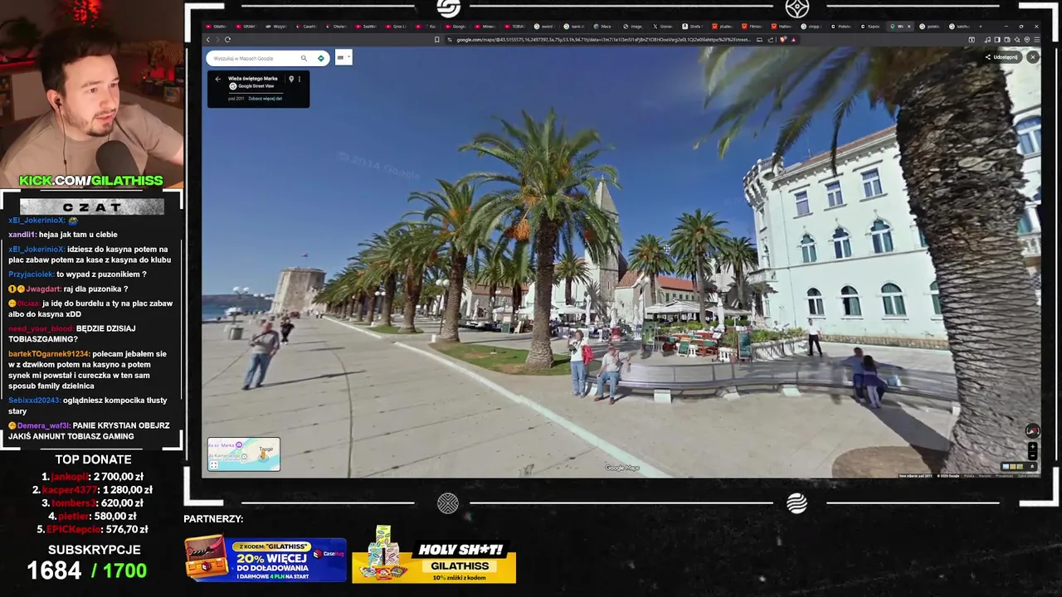Switch to the GRAM browser tab
Screen dimensions: 1062x597
pos(246,27)
